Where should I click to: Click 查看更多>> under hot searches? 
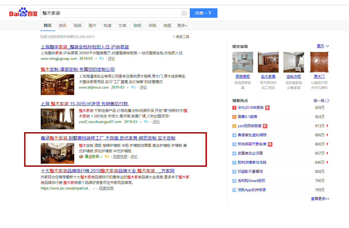click(x=320, y=199)
